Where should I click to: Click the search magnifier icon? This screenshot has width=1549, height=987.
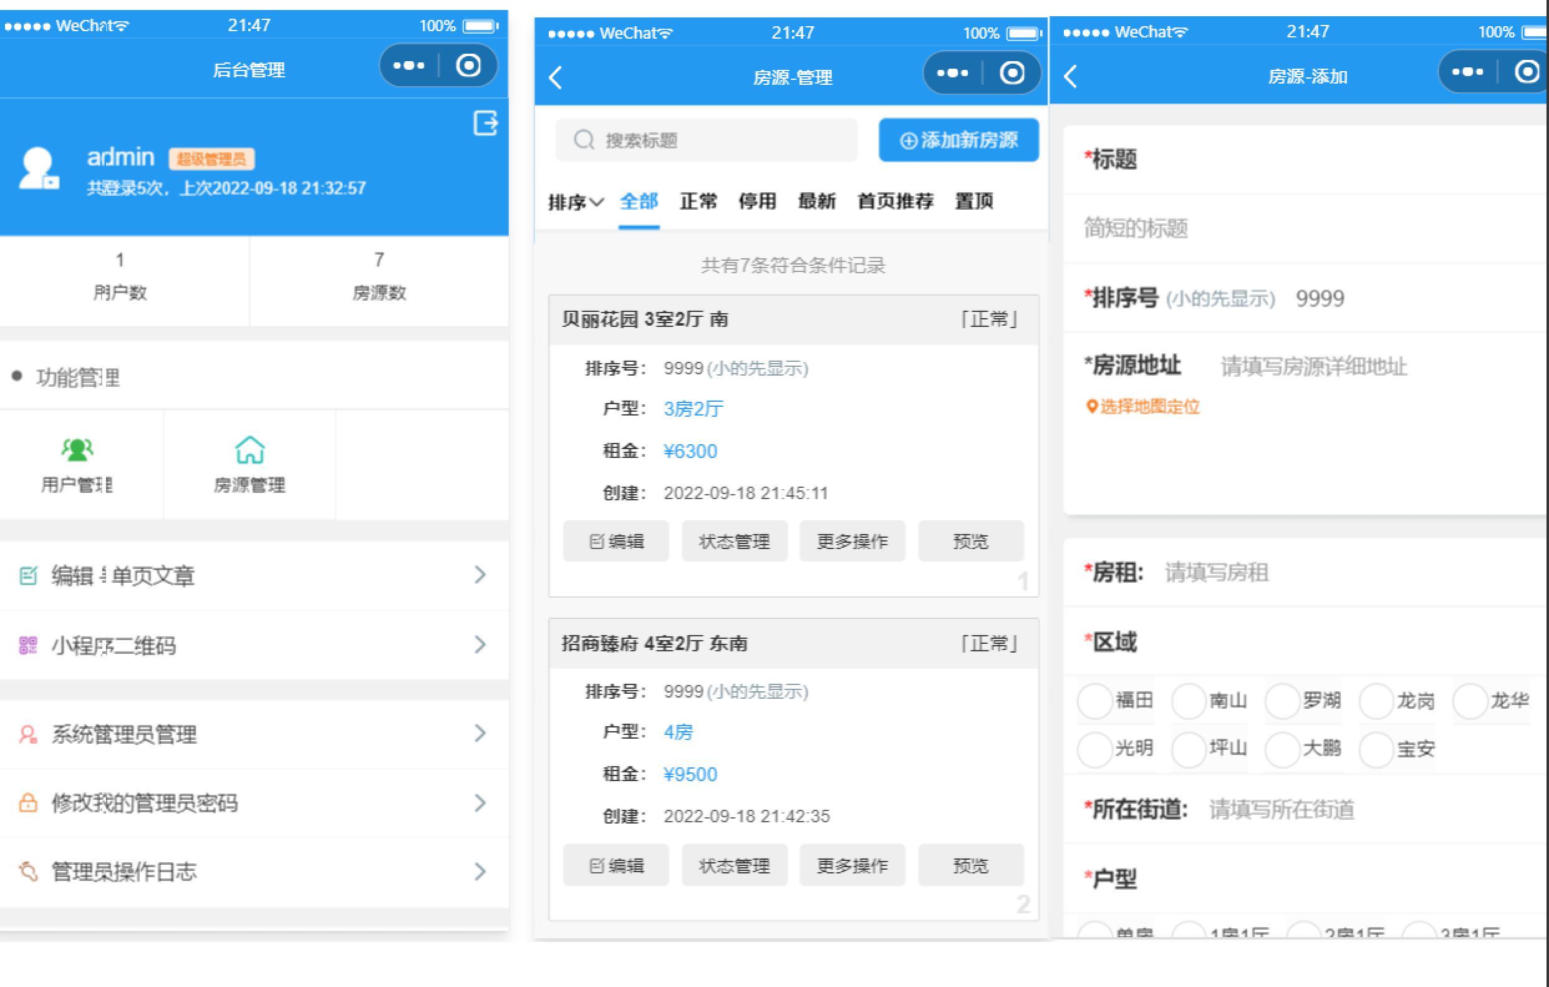point(584,140)
